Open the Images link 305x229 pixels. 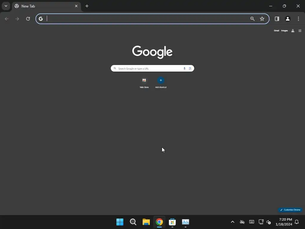[x=284, y=31]
